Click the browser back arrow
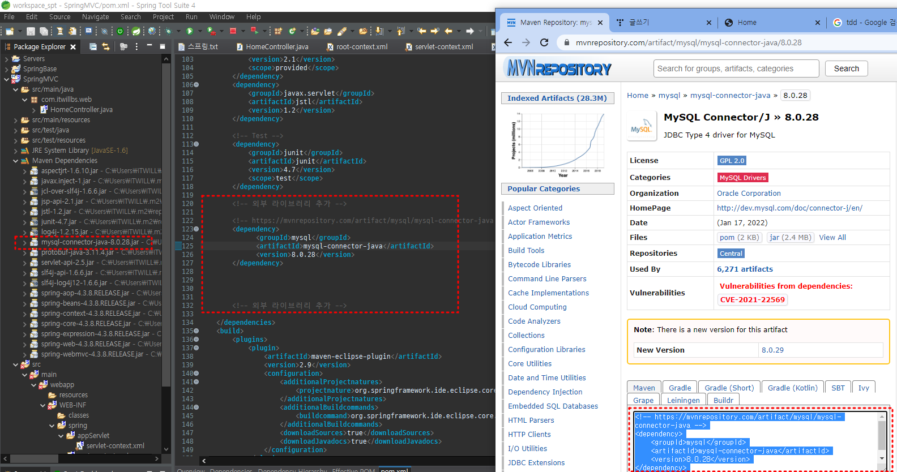This screenshot has width=897, height=472. pyautogui.click(x=508, y=42)
